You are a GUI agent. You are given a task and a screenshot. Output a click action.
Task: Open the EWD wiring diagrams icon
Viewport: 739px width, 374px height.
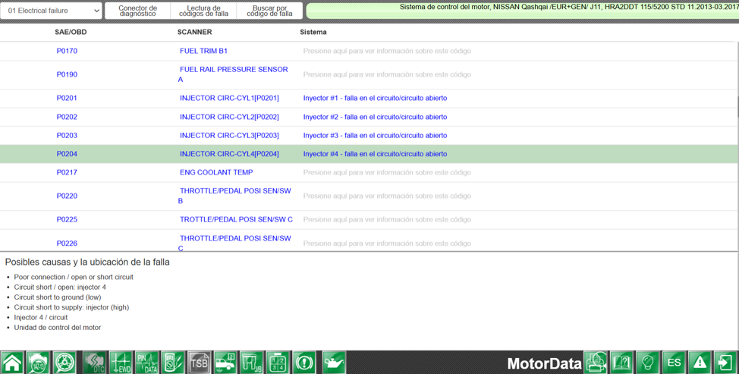pyautogui.click(x=121, y=363)
